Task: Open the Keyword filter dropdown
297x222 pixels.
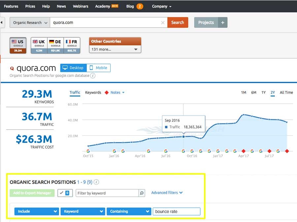Action: [x=82, y=211]
